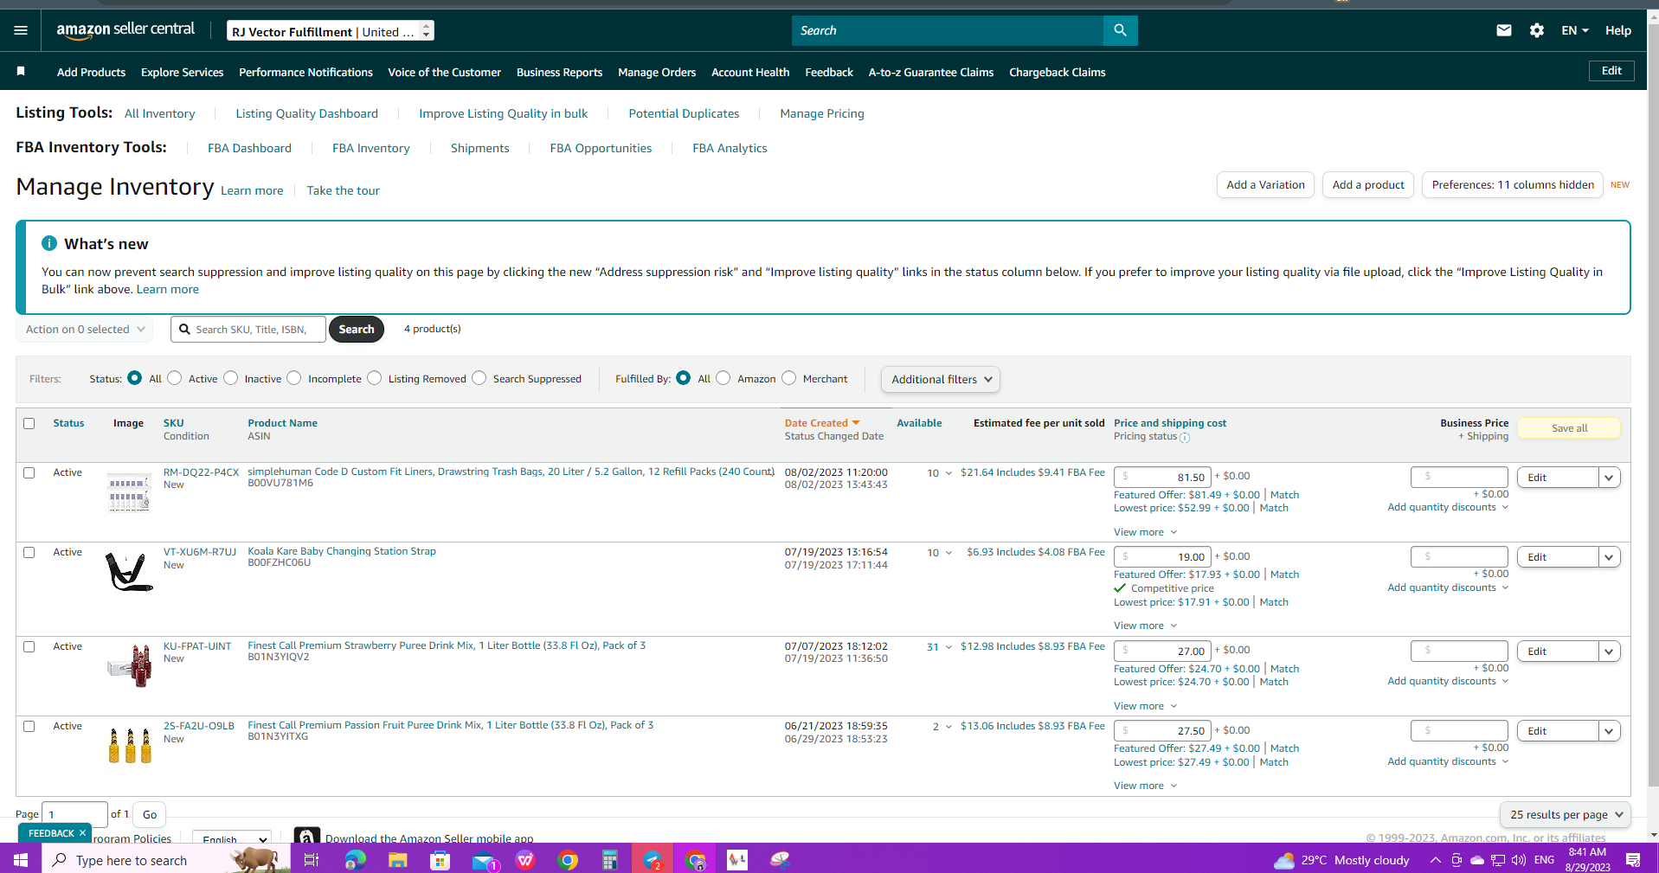This screenshot has width=1659, height=873.
Task: Select checkbox for Passion Fruit Puree row
Action: pyautogui.click(x=29, y=726)
